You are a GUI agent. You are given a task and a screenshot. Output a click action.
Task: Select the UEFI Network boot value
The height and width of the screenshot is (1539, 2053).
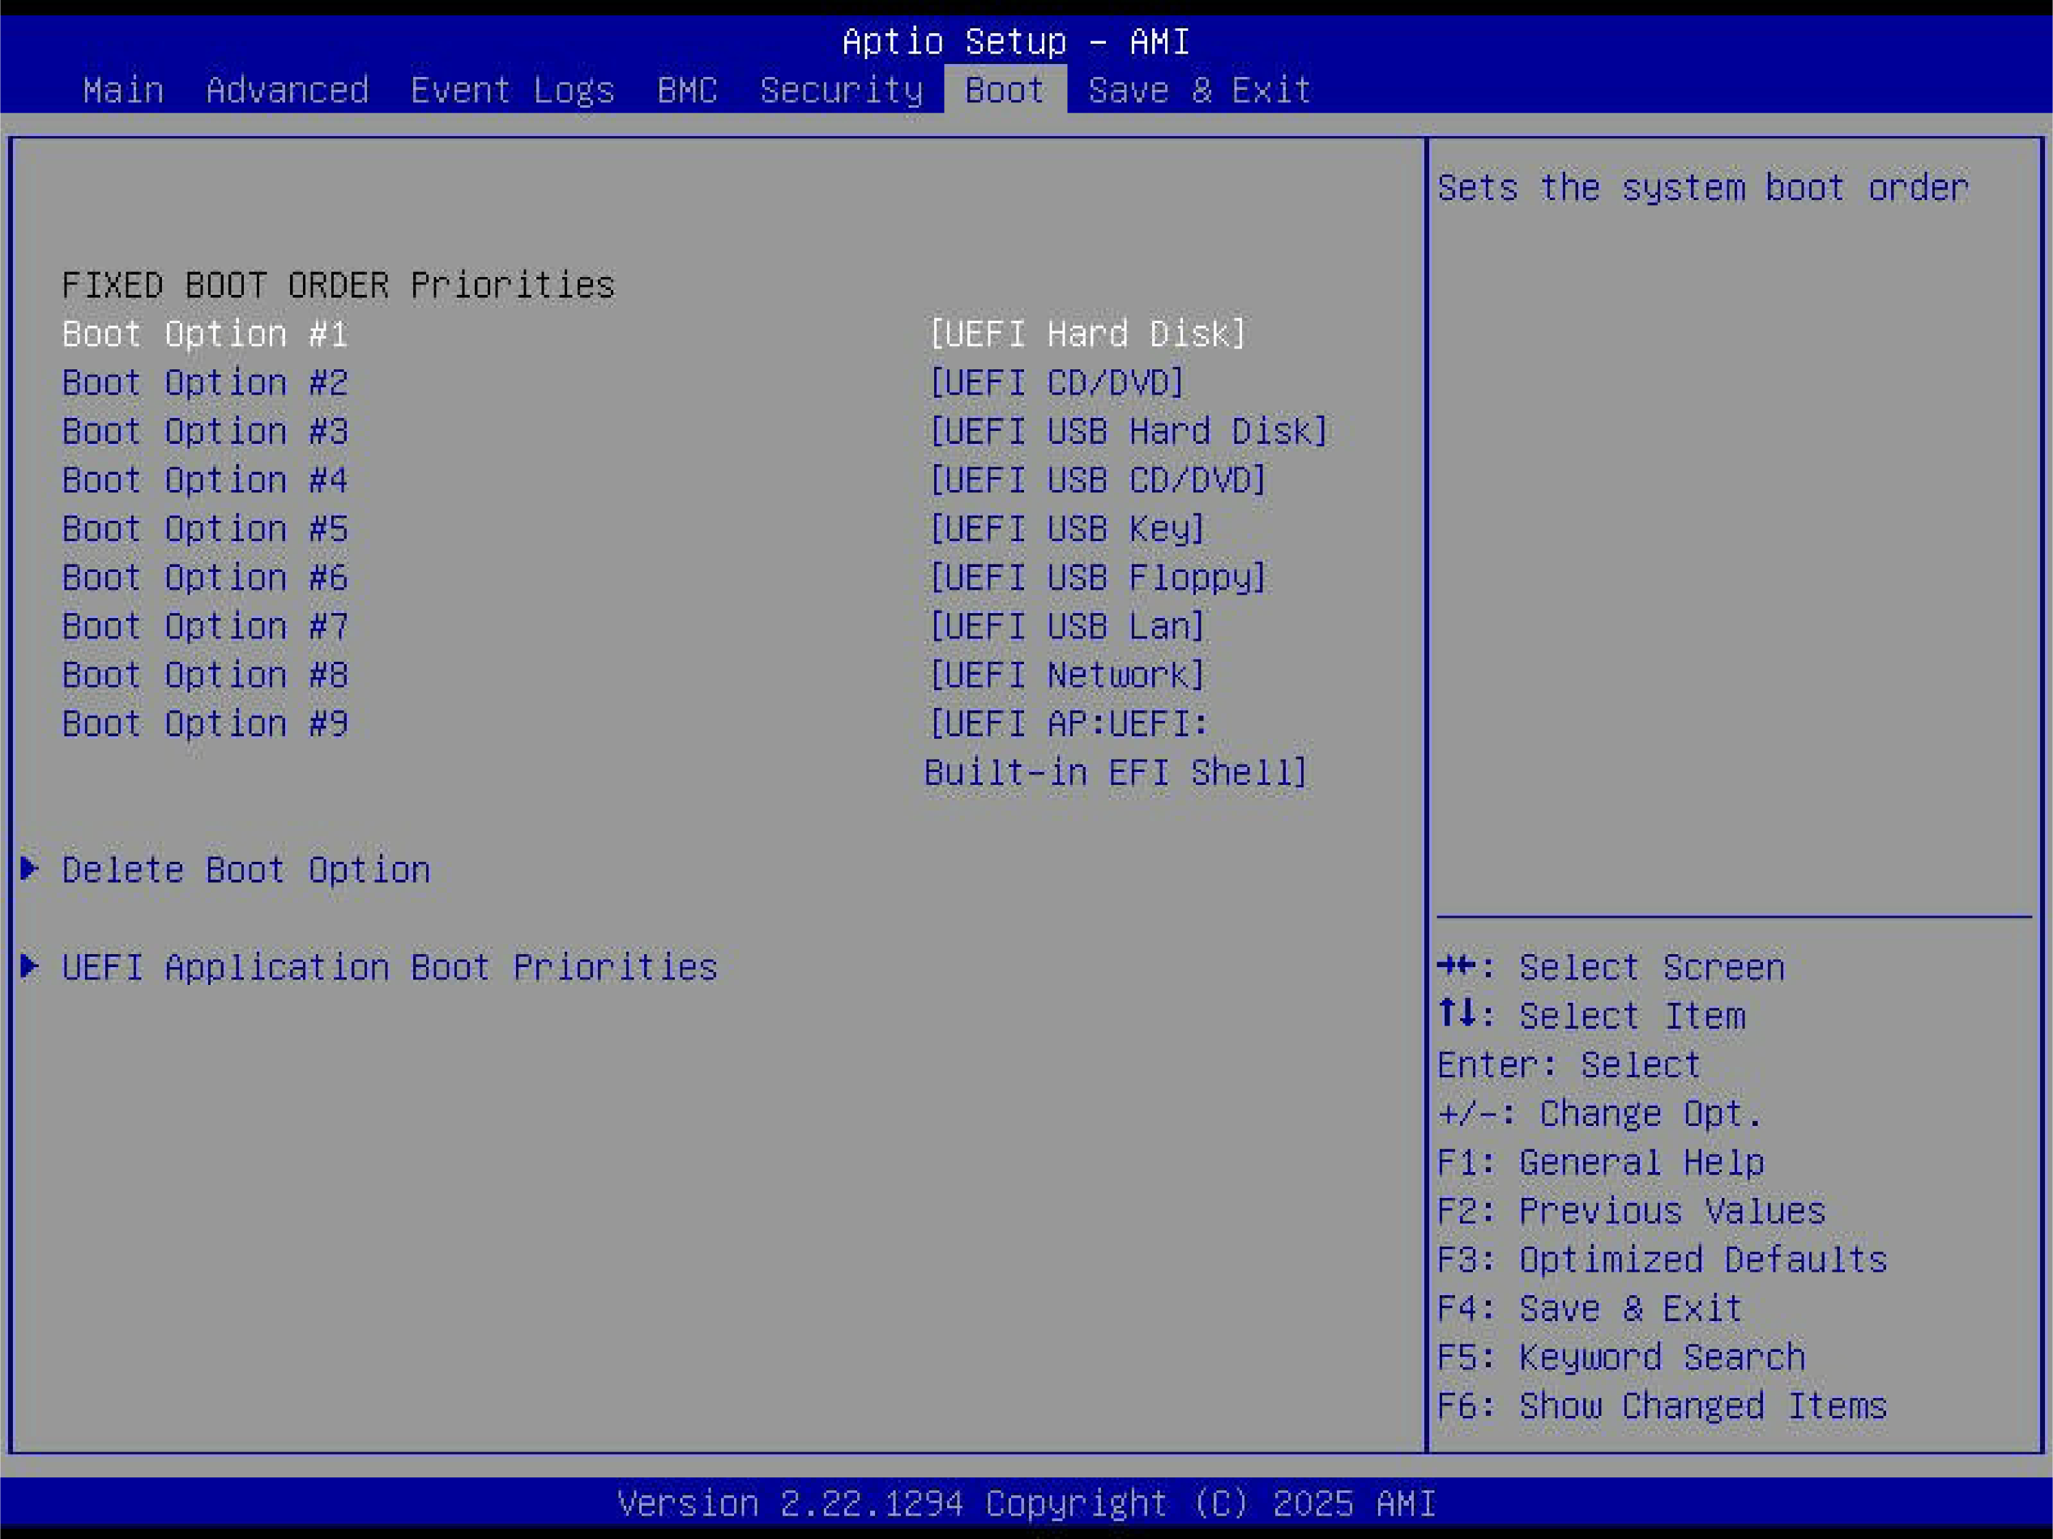tap(1067, 675)
